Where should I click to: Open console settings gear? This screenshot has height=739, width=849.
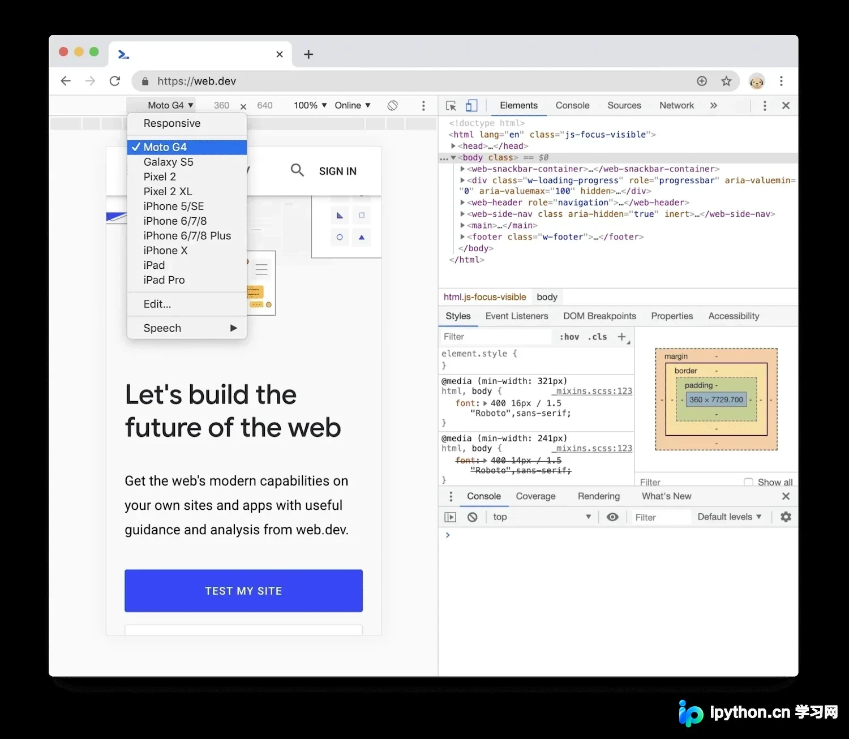click(786, 517)
